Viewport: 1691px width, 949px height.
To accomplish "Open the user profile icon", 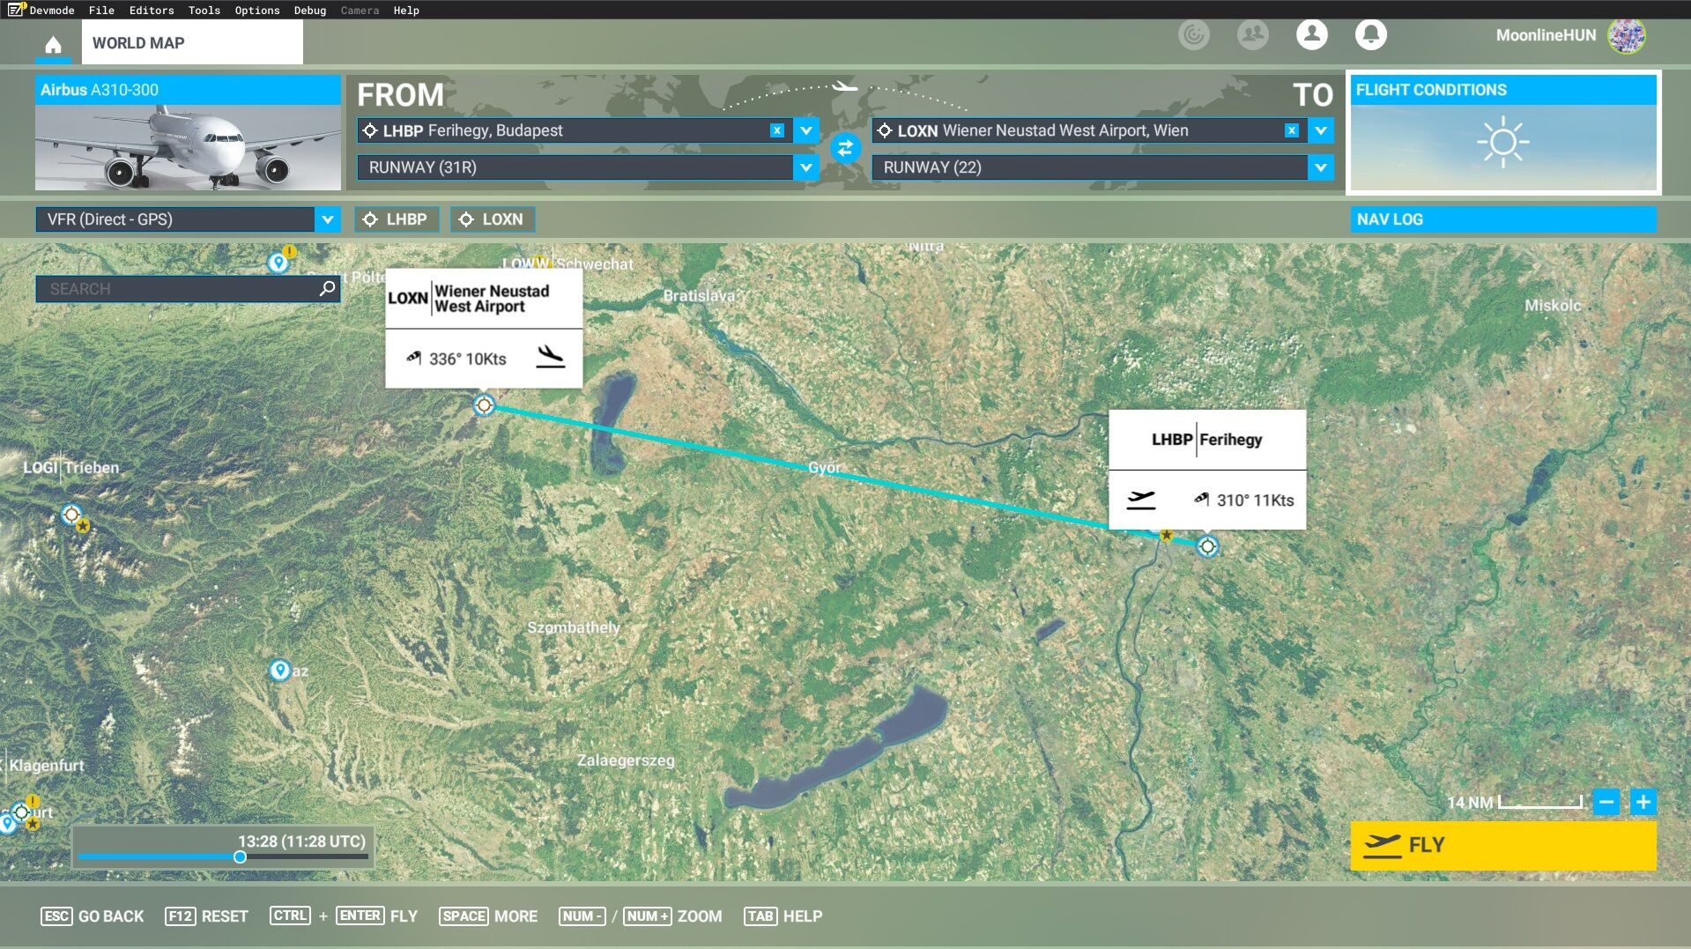I will [x=1311, y=34].
